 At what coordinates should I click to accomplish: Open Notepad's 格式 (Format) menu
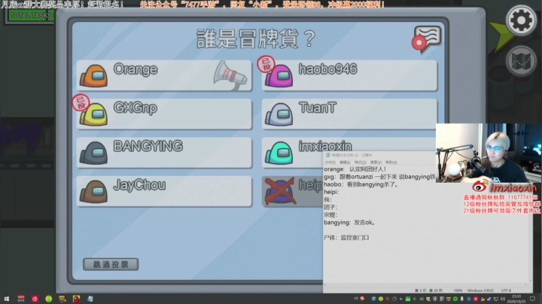tap(360, 163)
